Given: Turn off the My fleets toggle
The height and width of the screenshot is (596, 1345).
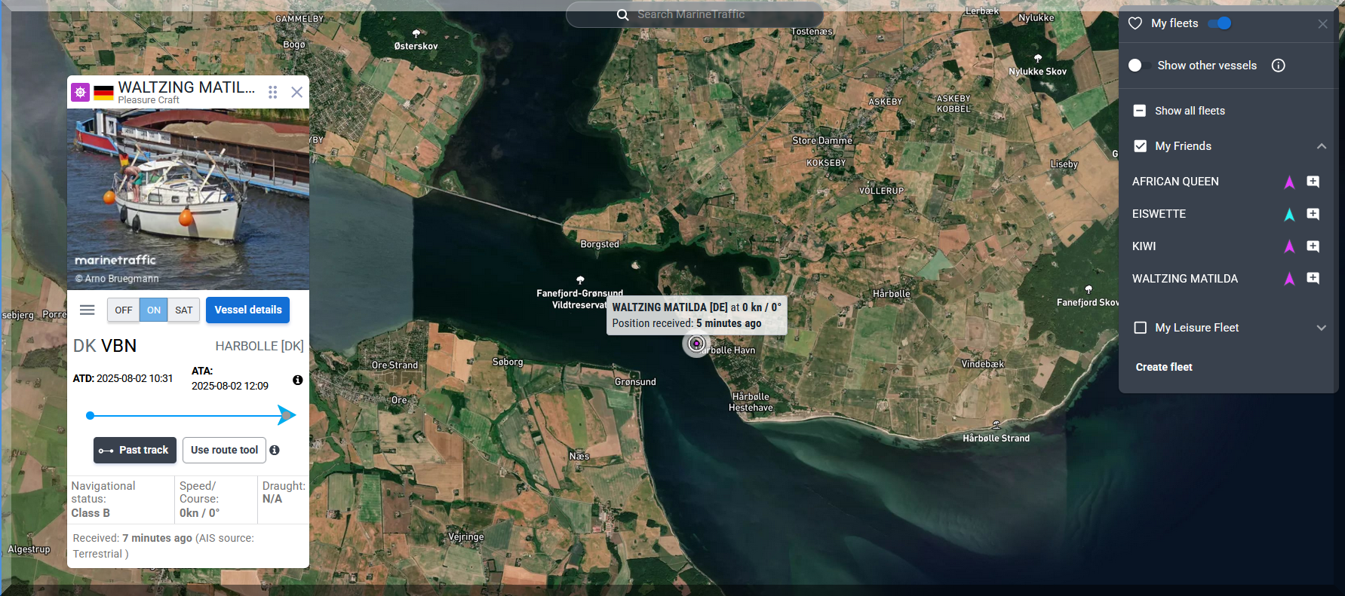Looking at the screenshot, I should coord(1219,23).
